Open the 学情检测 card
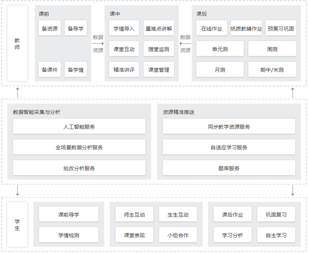 tap(69, 235)
